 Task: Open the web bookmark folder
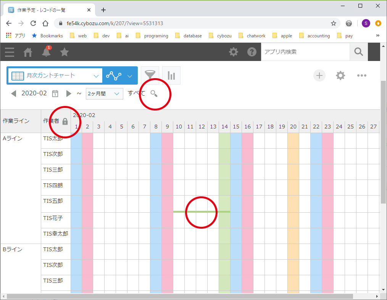78,36
